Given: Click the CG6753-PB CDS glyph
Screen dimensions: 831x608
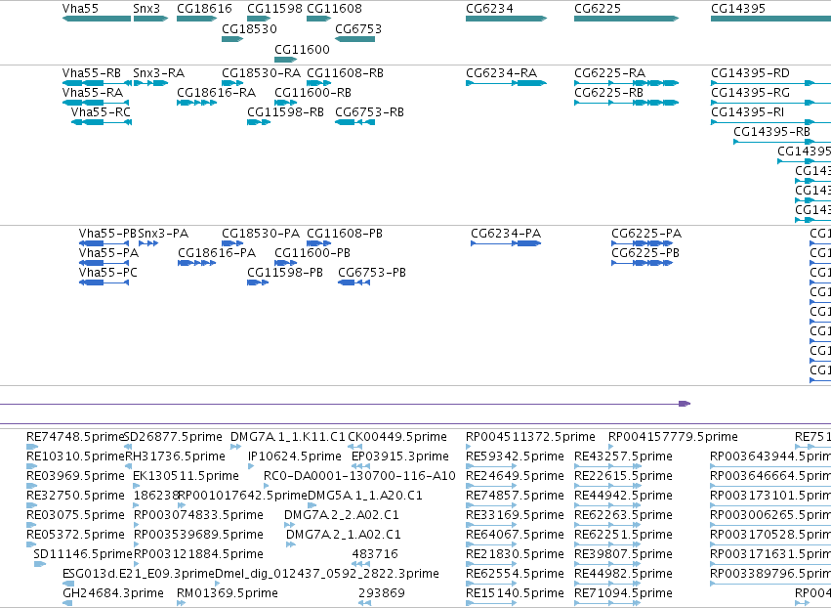Looking at the screenshot, I should click(x=354, y=282).
